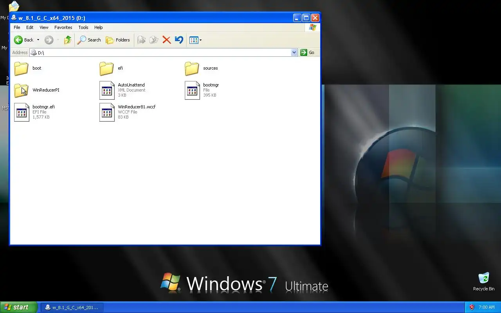Click the drive icon in title bar
The width and height of the screenshot is (501, 313).
coord(14,18)
